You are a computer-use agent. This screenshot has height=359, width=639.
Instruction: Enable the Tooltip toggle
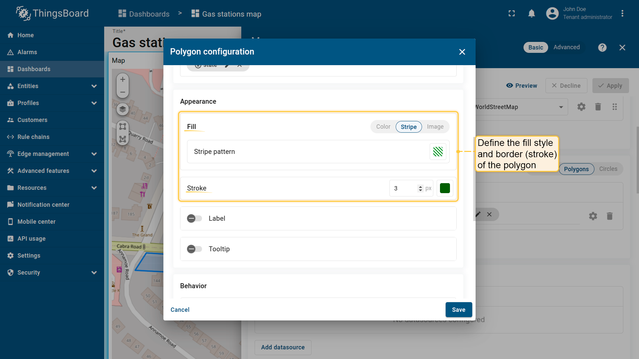click(x=194, y=249)
